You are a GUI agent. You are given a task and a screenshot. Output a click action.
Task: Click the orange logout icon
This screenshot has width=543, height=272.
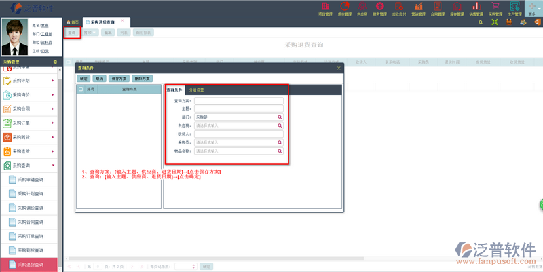click(x=537, y=22)
